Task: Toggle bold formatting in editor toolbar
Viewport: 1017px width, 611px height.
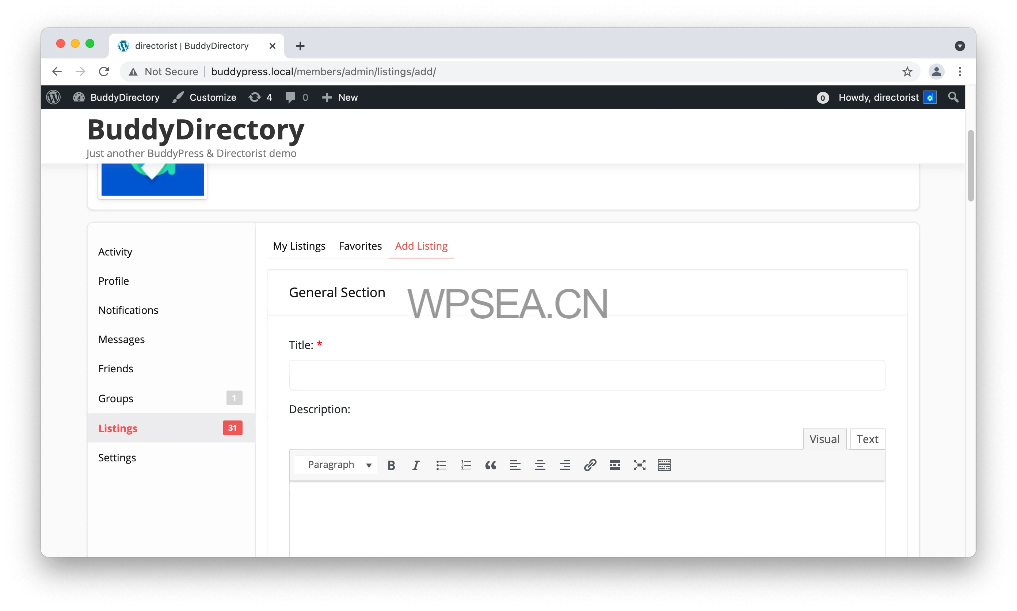Action: 391,465
